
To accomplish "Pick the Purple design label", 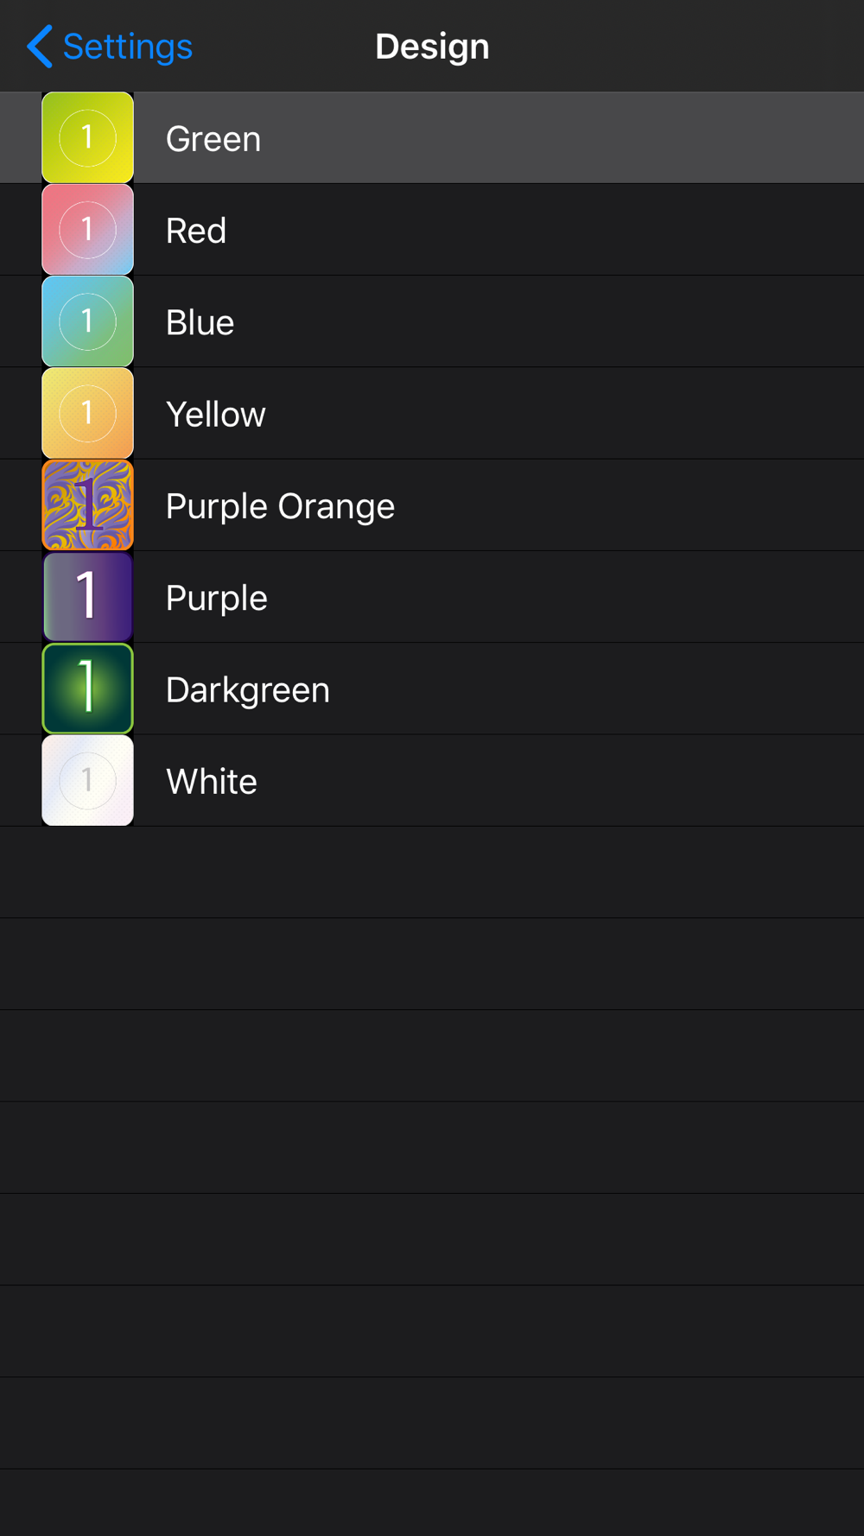I will (x=216, y=599).
